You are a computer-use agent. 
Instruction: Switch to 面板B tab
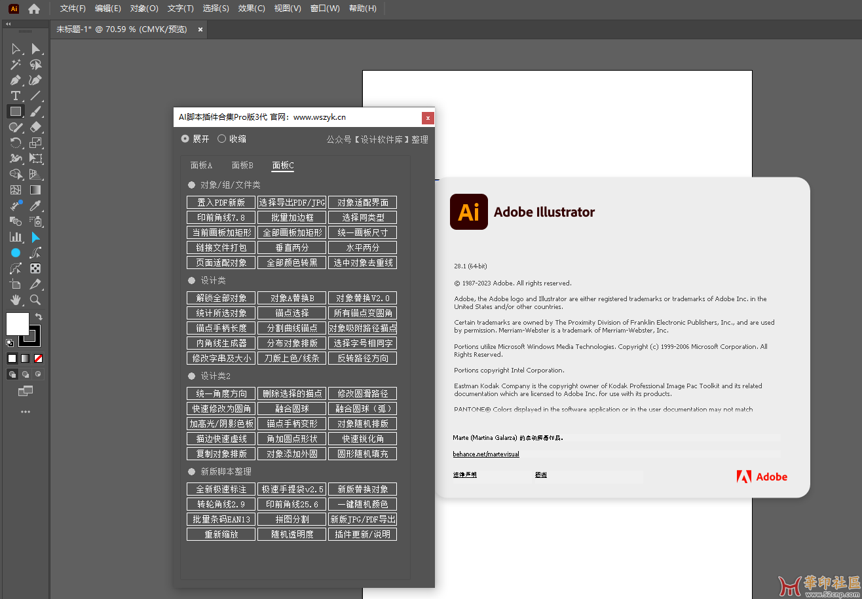242,166
